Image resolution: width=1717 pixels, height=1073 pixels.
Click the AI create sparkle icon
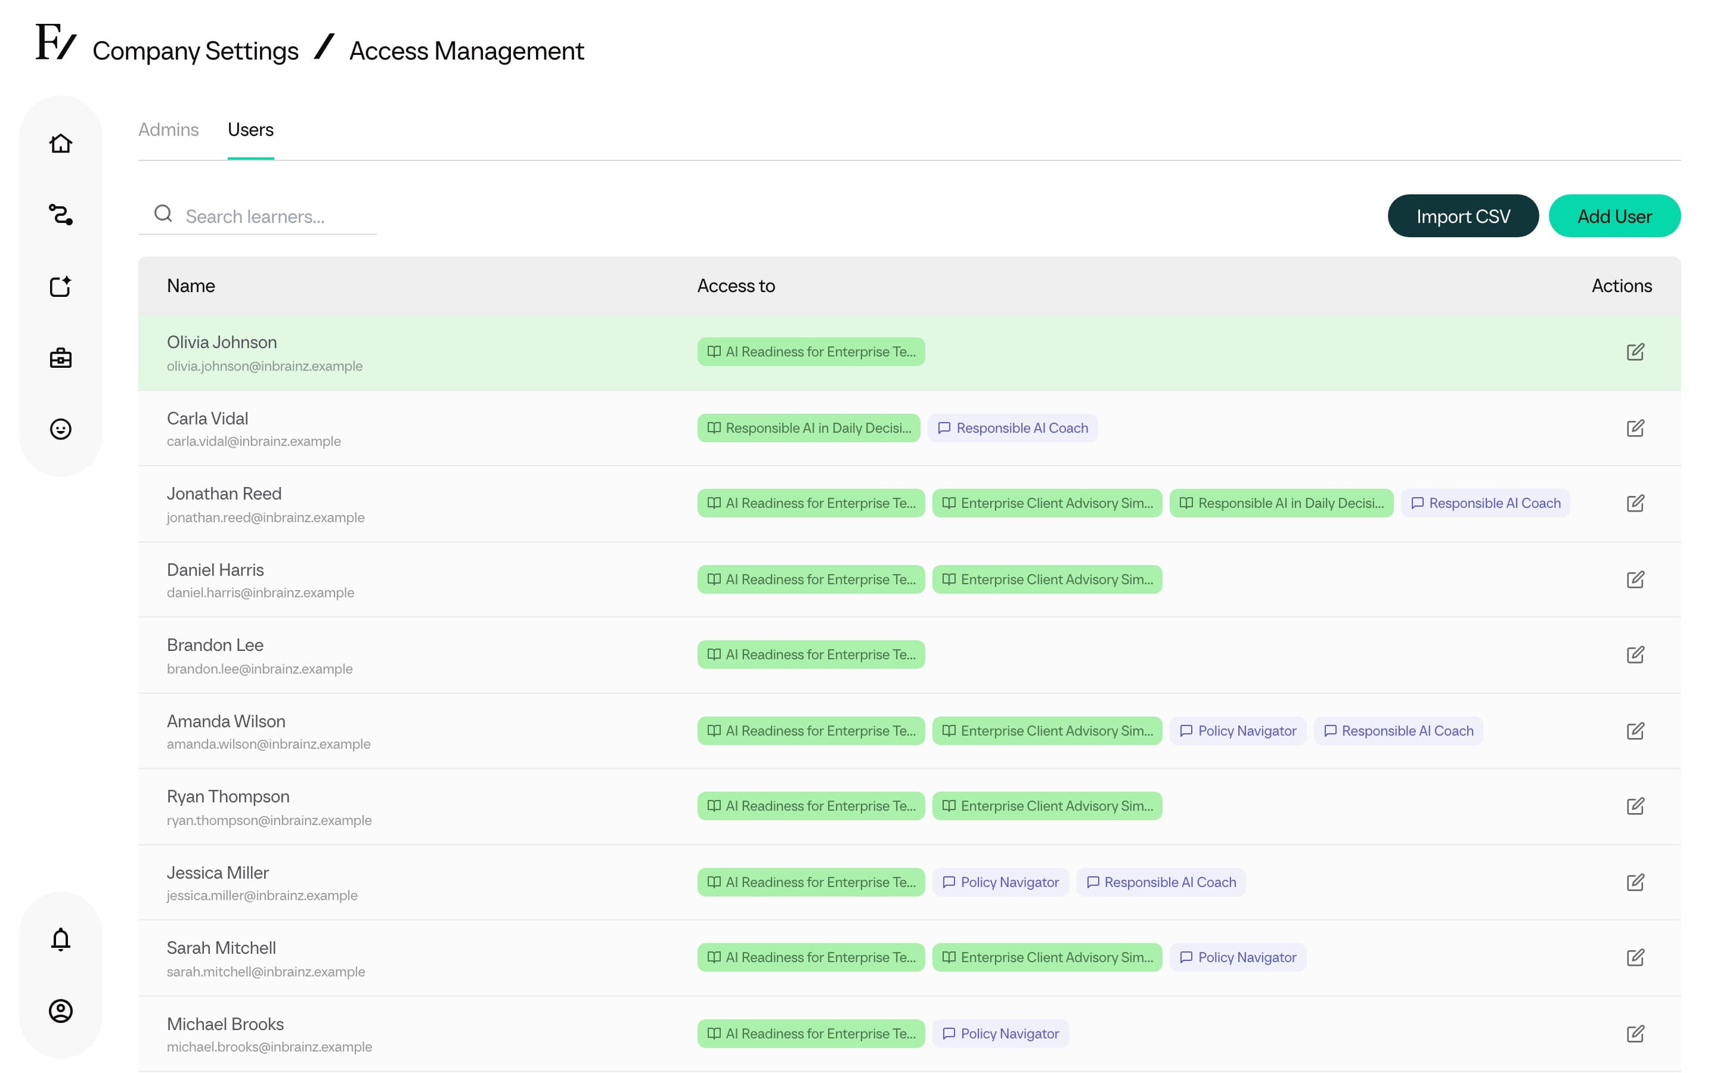(60, 286)
